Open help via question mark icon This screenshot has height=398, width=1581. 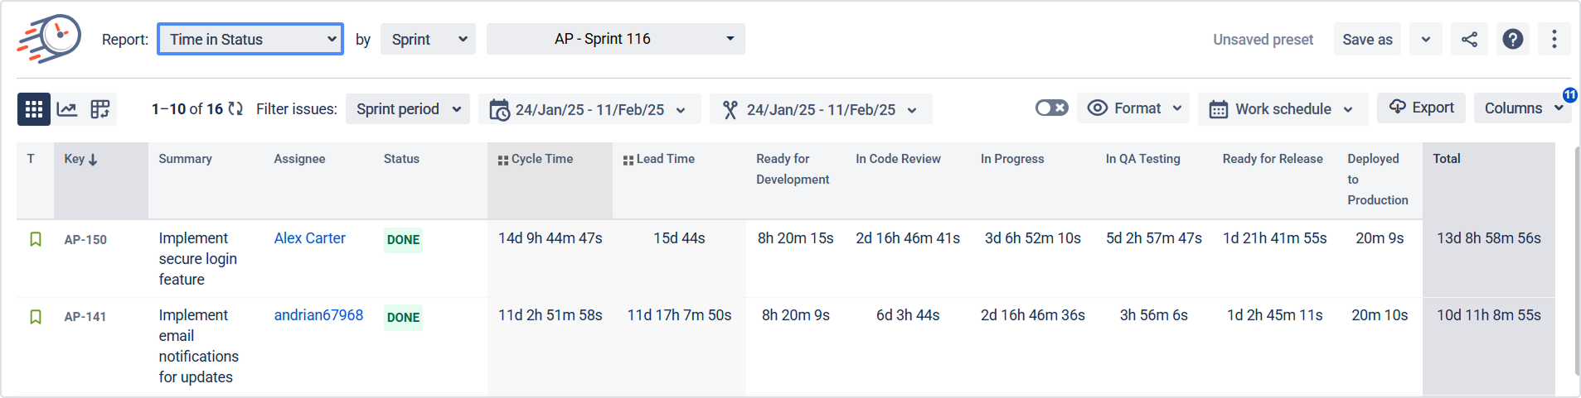click(1512, 40)
